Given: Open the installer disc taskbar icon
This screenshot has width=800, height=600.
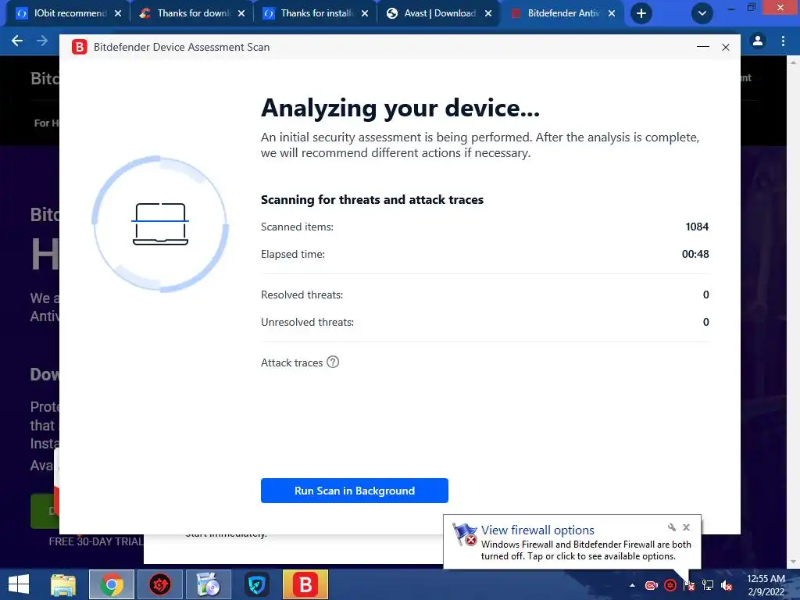Looking at the screenshot, I should (x=208, y=584).
